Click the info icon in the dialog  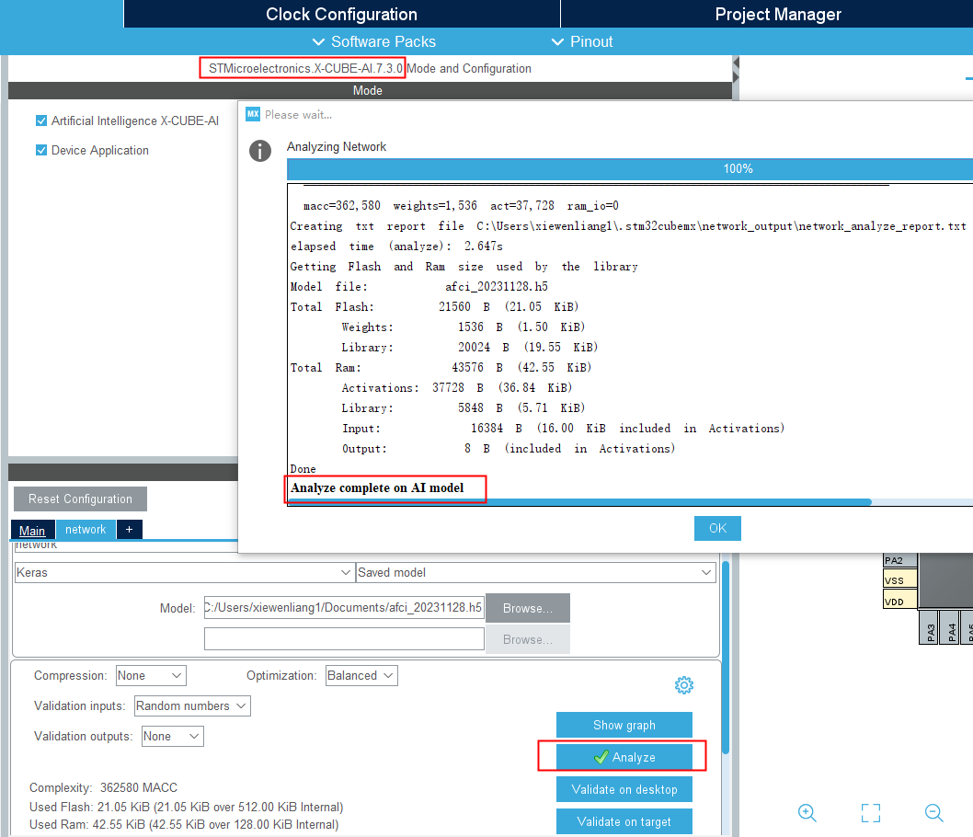pos(260,151)
